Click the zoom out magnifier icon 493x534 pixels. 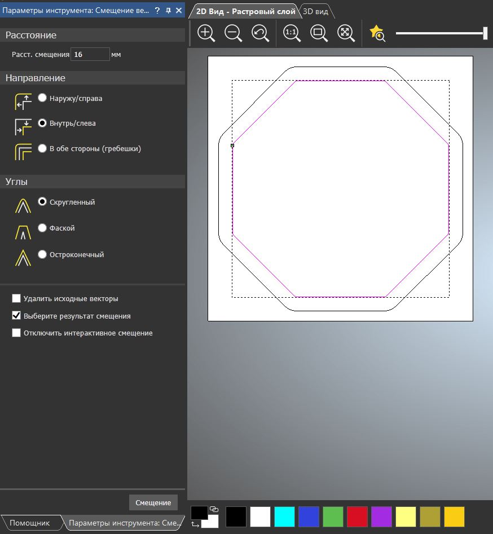click(x=233, y=33)
